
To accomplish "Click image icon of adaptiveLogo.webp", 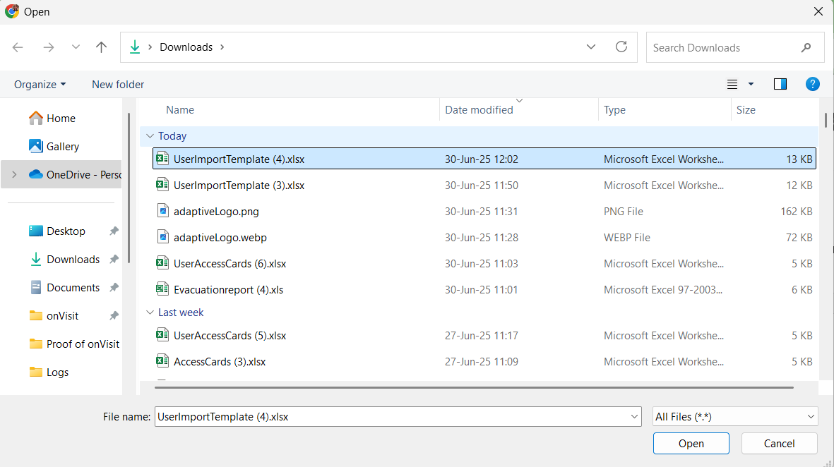I will (162, 236).
